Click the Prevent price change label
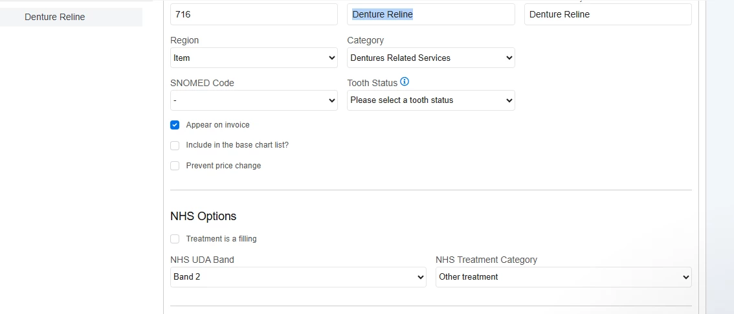 click(x=223, y=166)
